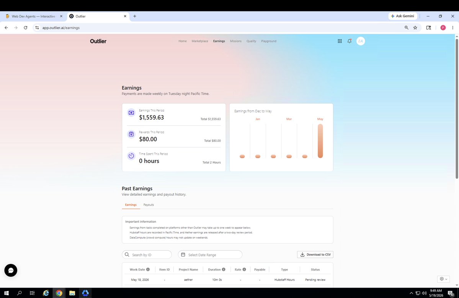This screenshot has width=459, height=298.
Task: Go to Home in the Outlier navigation
Action: 182,41
